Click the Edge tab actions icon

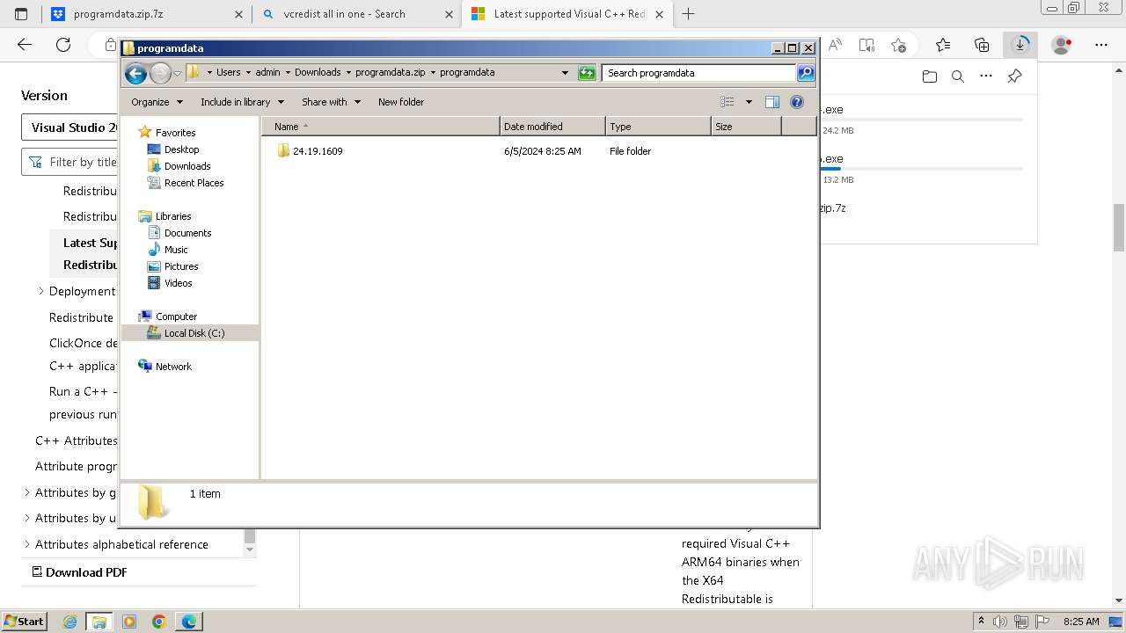point(21,14)
